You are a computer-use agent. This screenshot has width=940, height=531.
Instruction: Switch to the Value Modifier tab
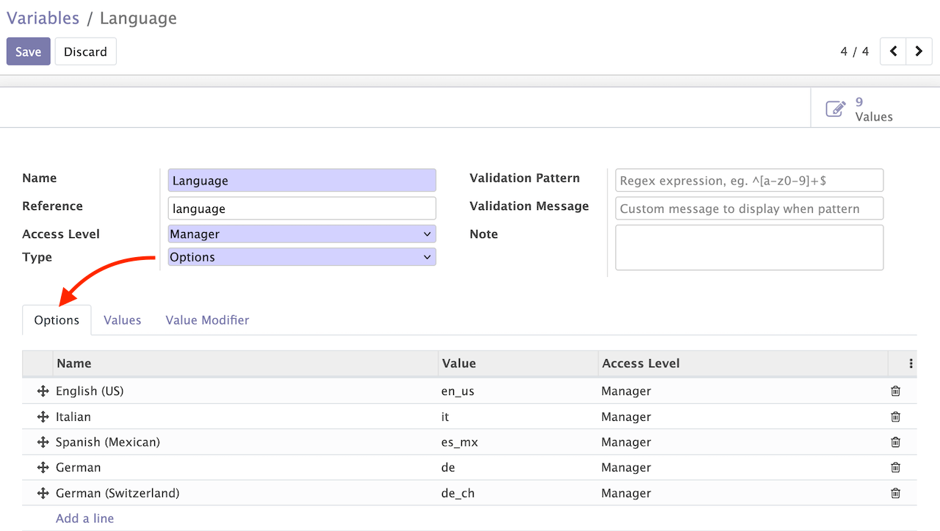coord(207,319)
